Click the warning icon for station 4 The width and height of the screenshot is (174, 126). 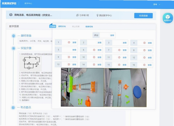144,43
